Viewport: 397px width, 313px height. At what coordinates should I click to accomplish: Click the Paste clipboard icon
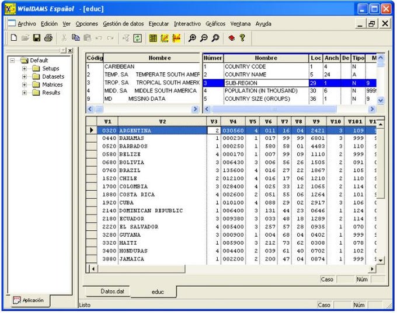pos(87,38)
